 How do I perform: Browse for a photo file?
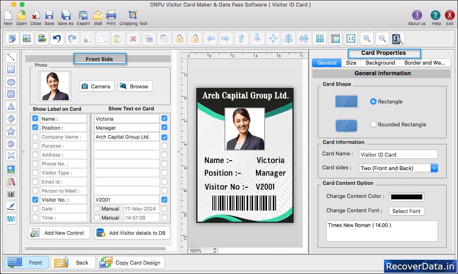coord(135,86)
